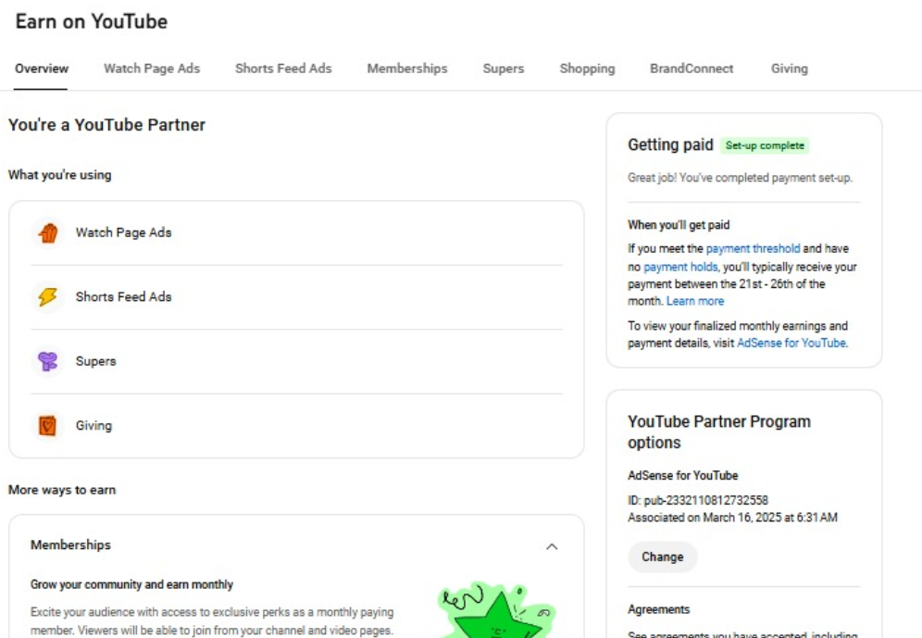Click the Learn more link

pyautogui.click(x=695, y=300)
